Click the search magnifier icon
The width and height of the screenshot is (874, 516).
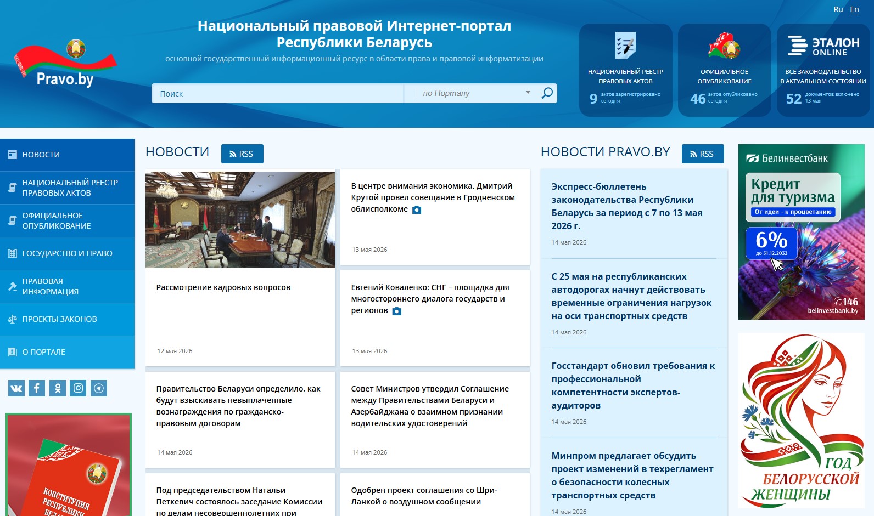click(547, 93)
